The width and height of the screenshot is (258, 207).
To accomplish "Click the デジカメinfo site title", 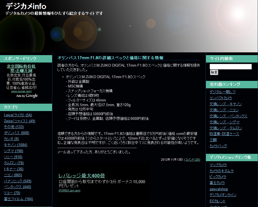I will pyautogui.click(x=26, y=6).
